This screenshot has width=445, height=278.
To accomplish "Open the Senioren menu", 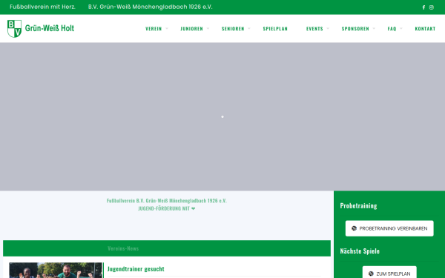I will [233, 29].
